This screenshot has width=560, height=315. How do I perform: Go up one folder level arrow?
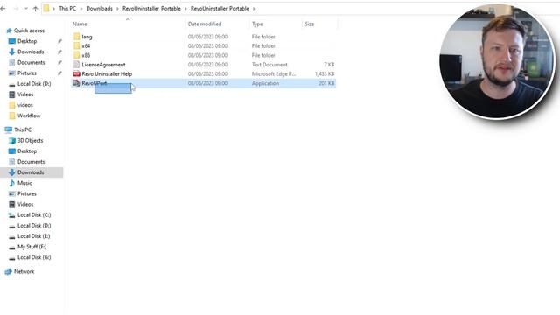point(35,9)
